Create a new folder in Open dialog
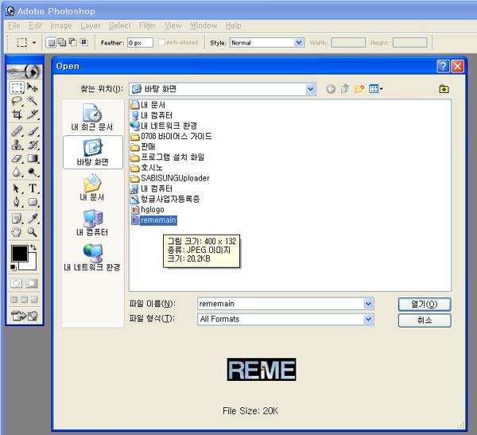 359,89
